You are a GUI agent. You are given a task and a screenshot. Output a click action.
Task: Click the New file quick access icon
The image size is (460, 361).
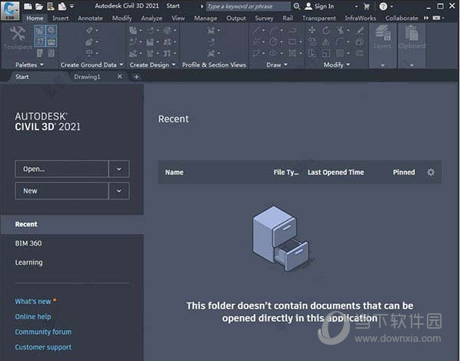tap(28, 6)
